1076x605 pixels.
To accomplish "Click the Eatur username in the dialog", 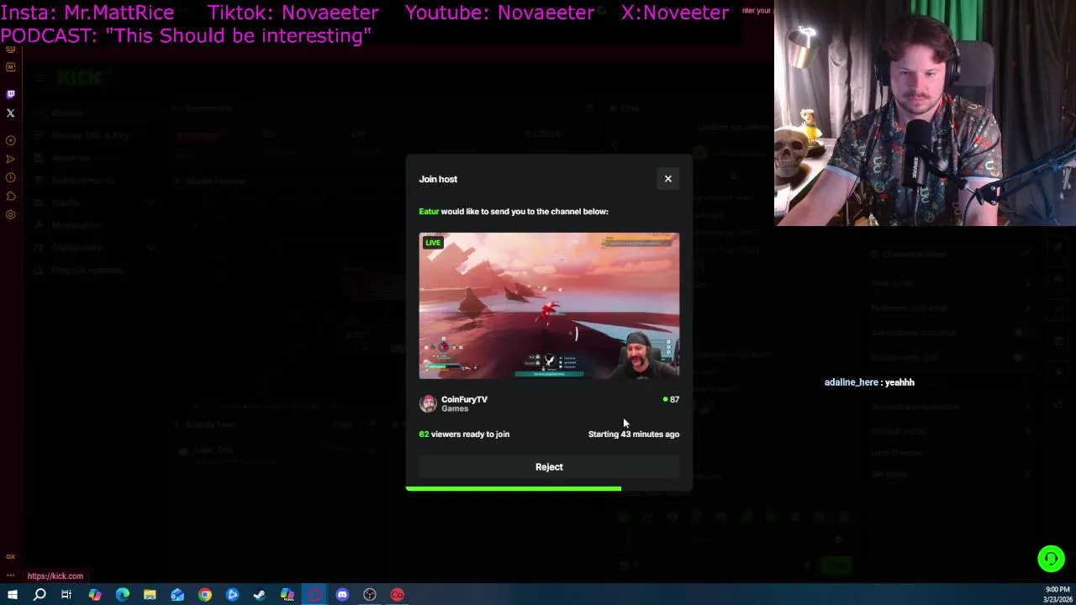I will tap(429, 212).
